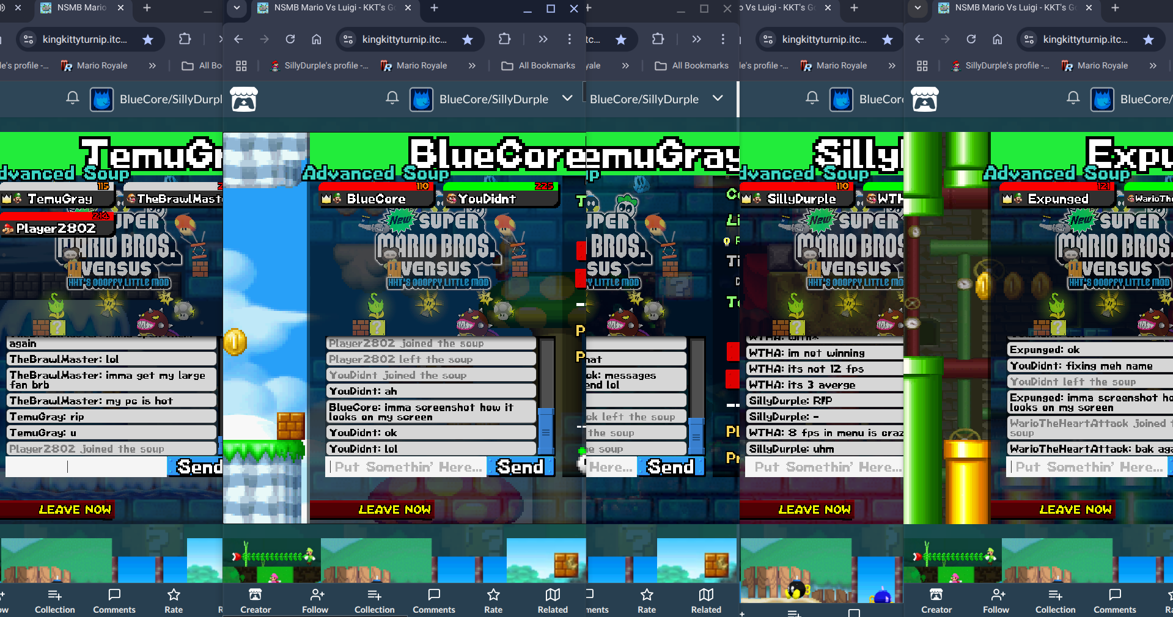This screenshot has width=1173, height=617.
Task: Show more bookmarks in the SillyDurple window
Action: point(892,65)
